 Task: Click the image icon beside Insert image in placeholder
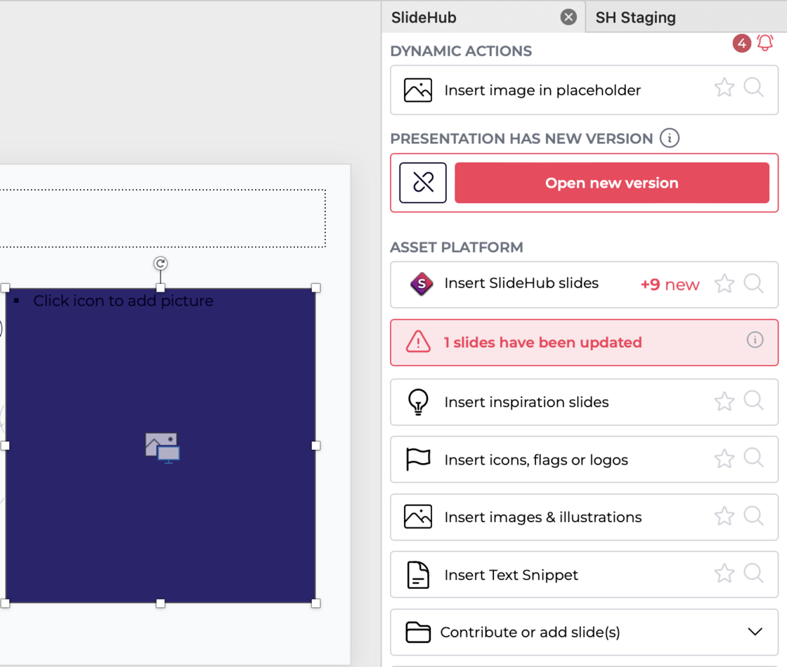click(417, 90)
